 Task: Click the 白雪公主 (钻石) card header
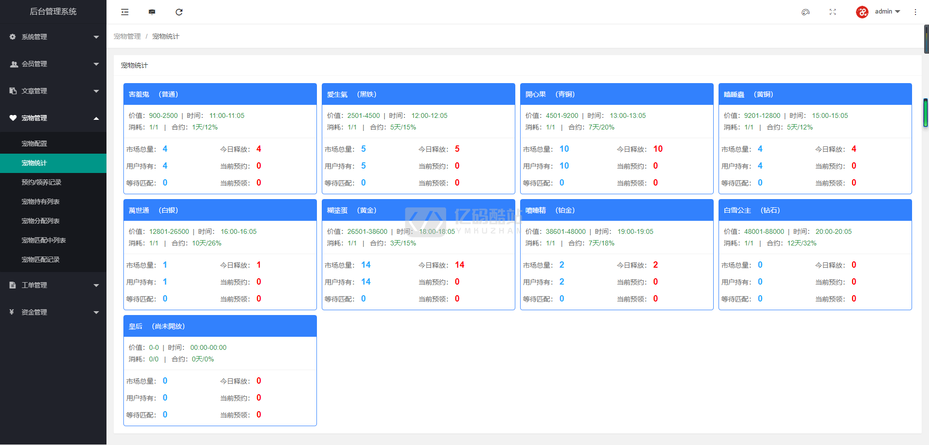click(x=815, y=210)
